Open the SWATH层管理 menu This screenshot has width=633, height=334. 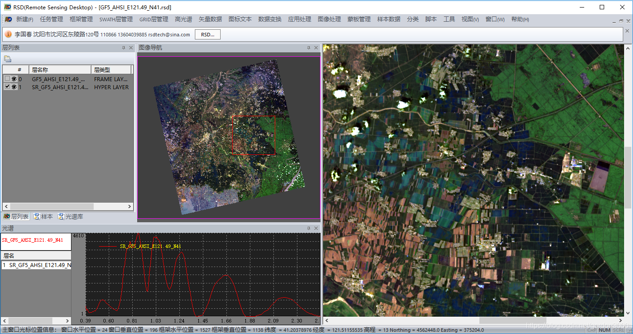pos(116,20)
